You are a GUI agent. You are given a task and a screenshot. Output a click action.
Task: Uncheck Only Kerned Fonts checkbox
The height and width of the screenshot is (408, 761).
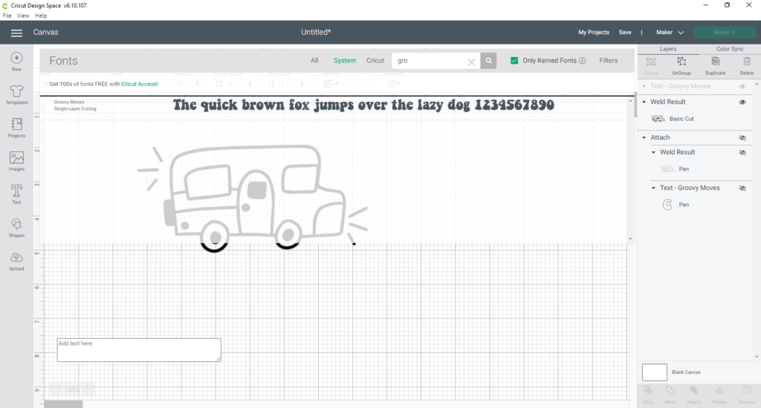[x=514, y=61]
